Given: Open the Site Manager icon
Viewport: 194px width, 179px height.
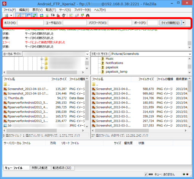Looking at the screenshot, I should pyautogui.click(x=6, y=16).
